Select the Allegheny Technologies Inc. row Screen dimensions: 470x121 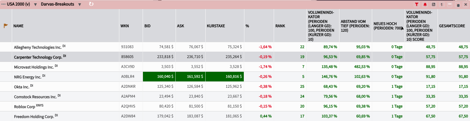click(235, 47)
